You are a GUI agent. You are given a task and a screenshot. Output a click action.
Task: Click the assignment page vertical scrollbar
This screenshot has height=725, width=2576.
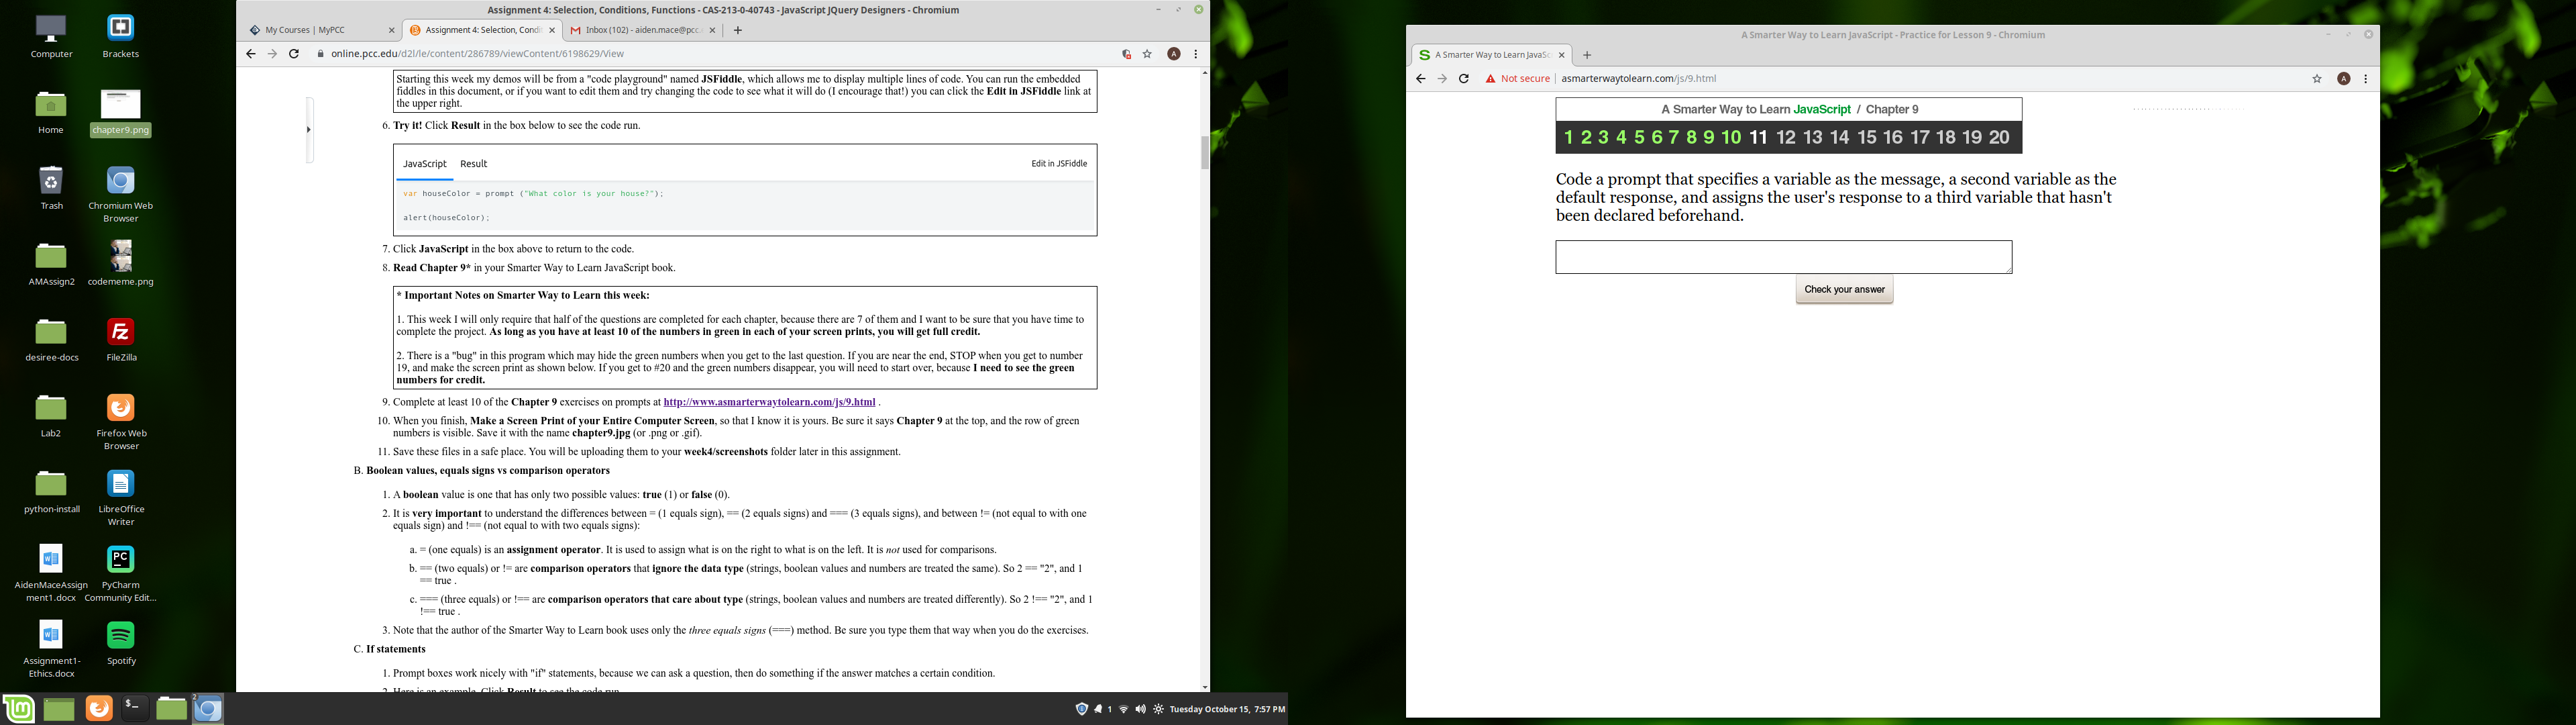tap(1204, 152)
